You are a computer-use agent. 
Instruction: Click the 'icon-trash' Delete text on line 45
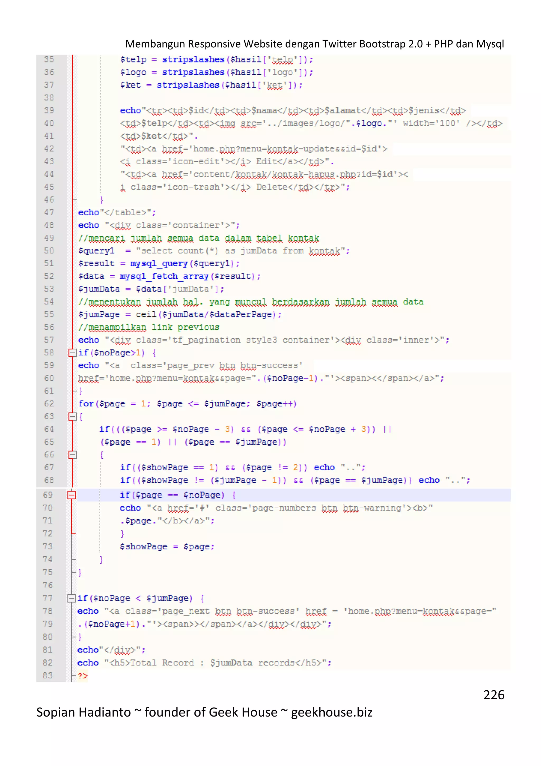(x=235, y=187)
